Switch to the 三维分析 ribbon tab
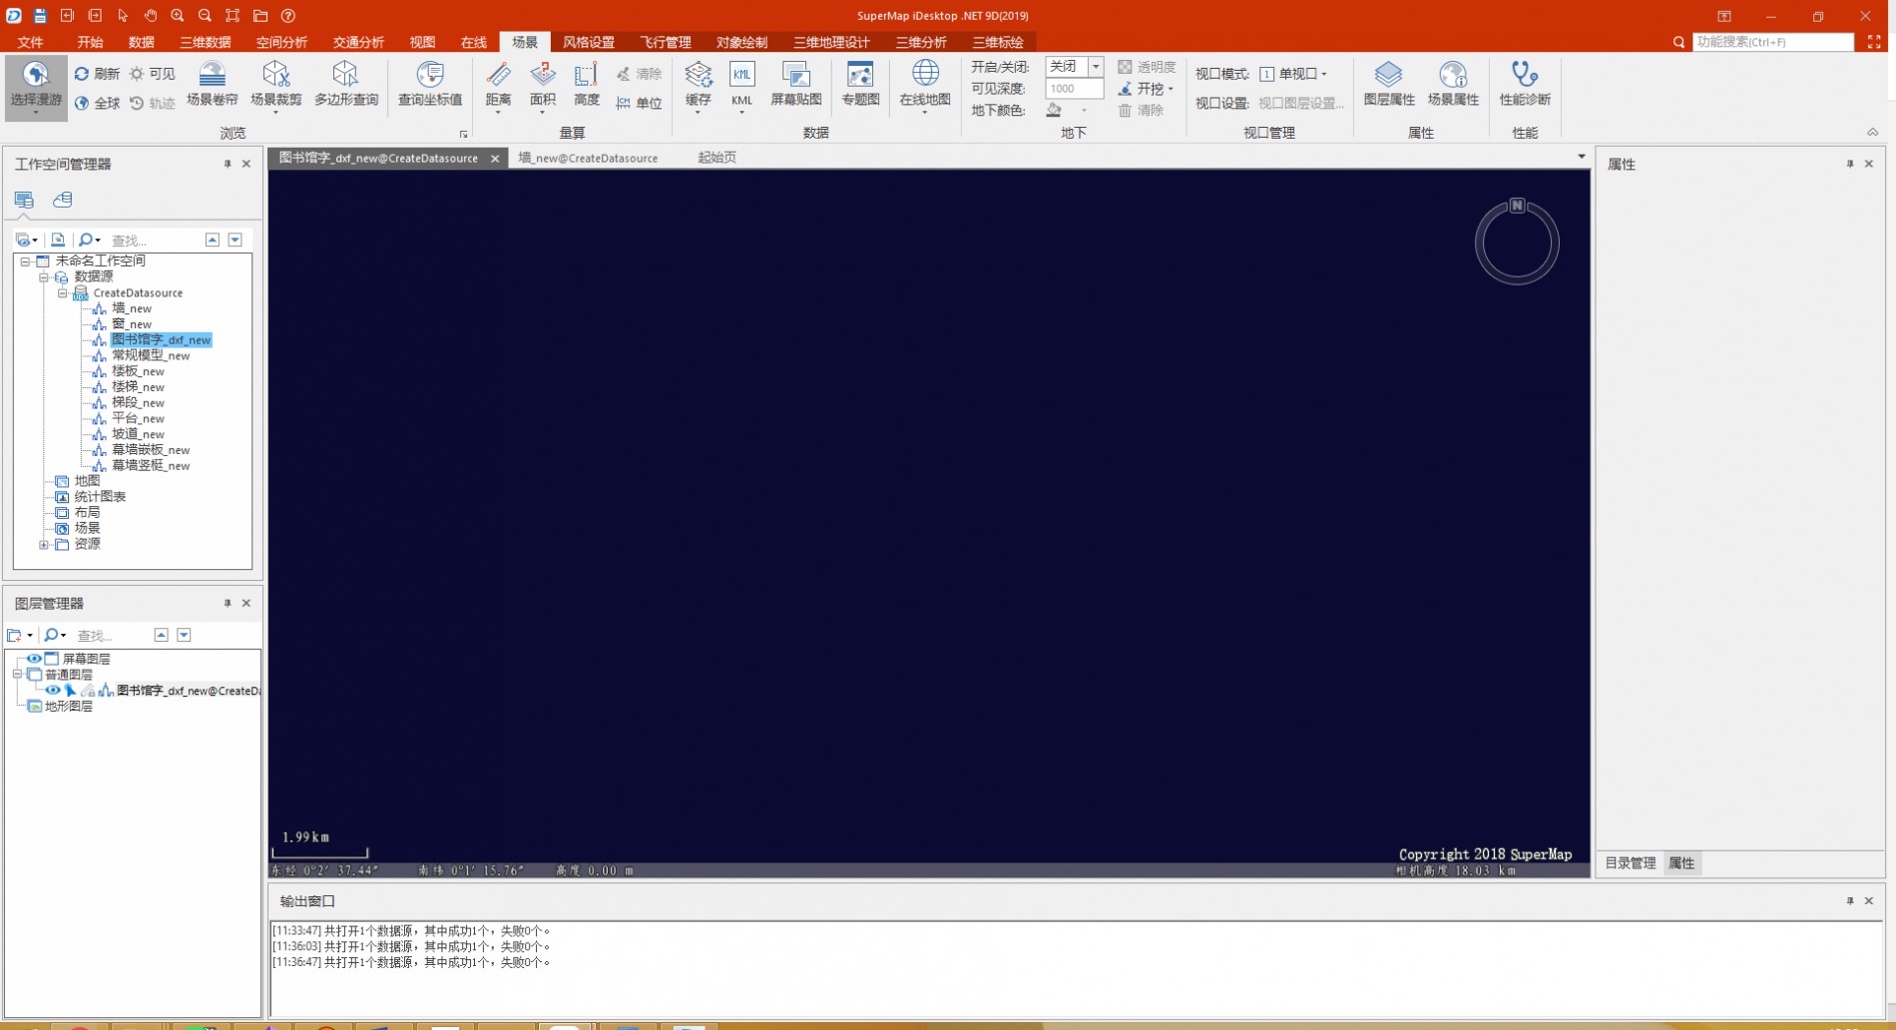The width and height of the screenshot is (1896, 1030). point(920,42)
